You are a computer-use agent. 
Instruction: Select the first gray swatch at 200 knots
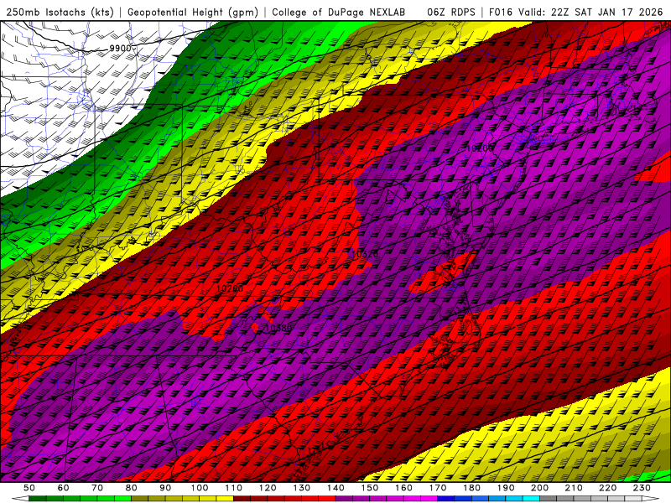coord(549,499)
